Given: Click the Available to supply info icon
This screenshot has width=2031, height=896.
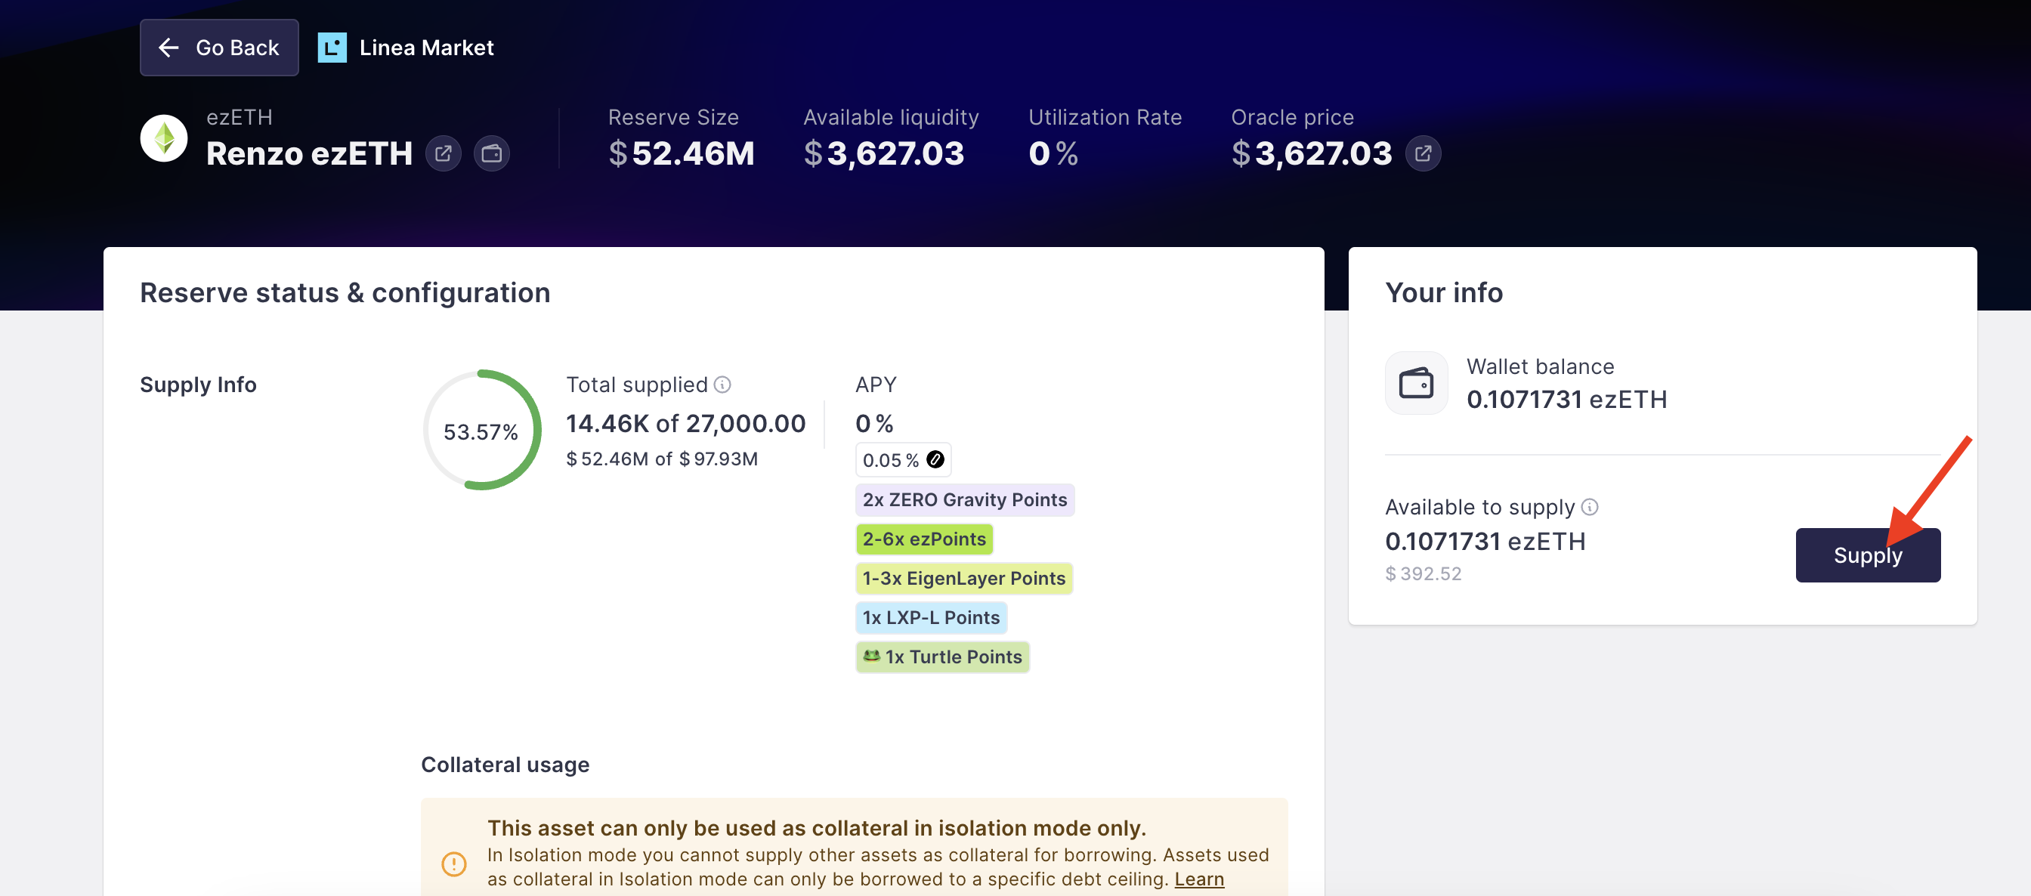Looking at the screenshot, I should [x=1590, y=507].
